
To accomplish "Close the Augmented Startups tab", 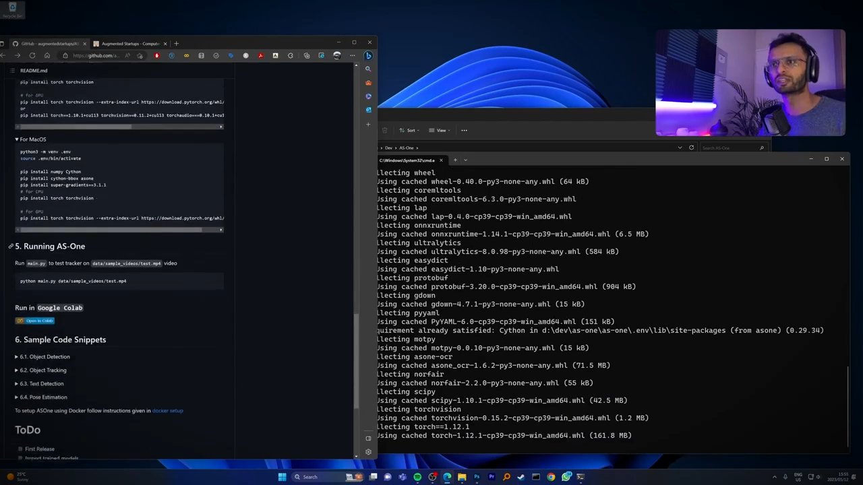I will point(165,44).
